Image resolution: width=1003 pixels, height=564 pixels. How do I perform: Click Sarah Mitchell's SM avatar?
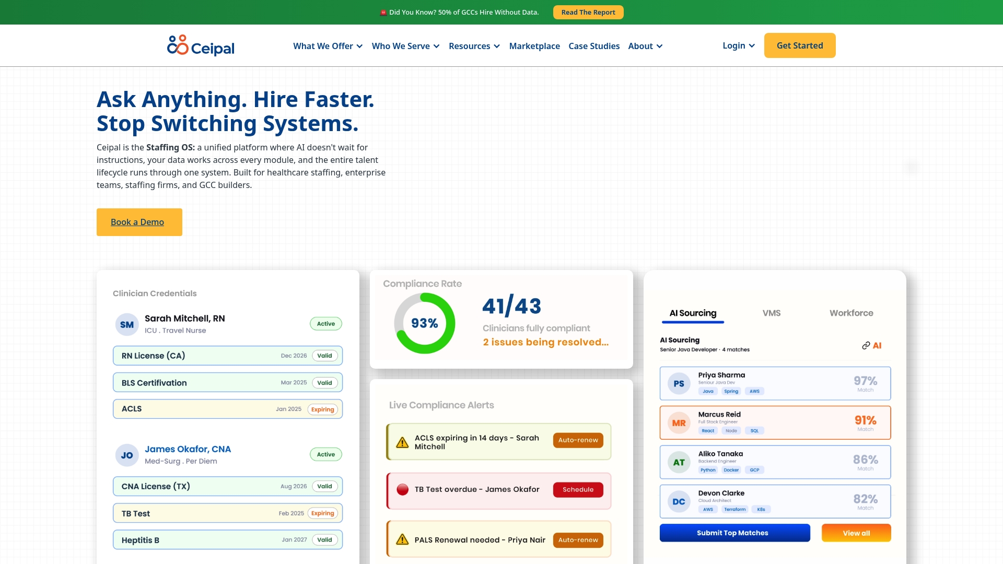[127, 324]
